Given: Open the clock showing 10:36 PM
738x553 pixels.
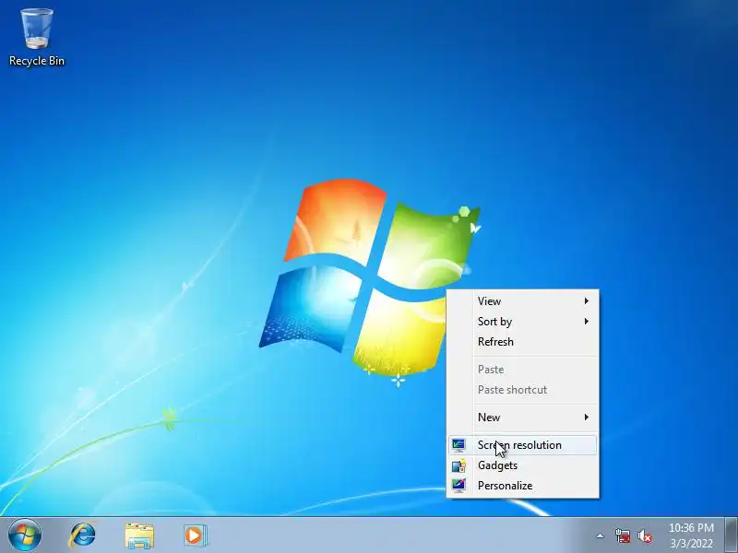Looking at the screenshot, I should pyautogui.click(x=691, y=527).
